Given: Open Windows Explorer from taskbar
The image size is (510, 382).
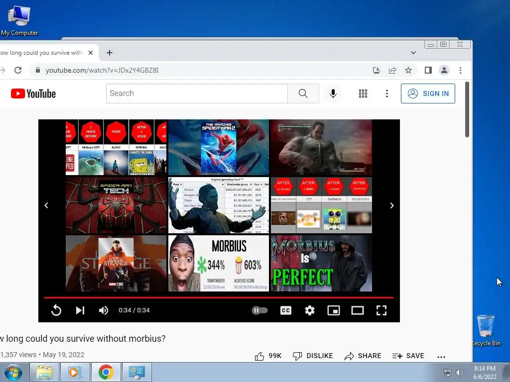Looking at the screenshot, I should (44, 372).
